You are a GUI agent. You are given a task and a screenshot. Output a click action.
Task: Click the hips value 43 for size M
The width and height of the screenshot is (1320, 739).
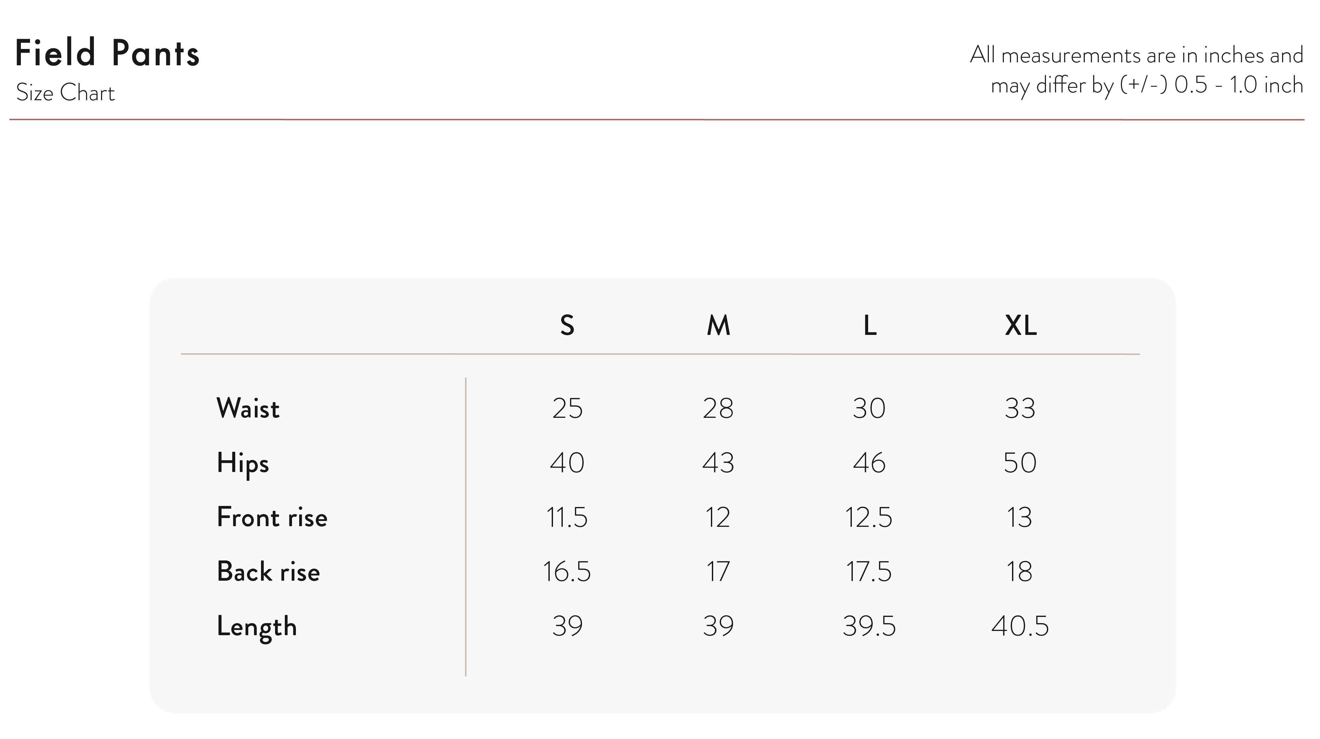click(x=718, y=463)
